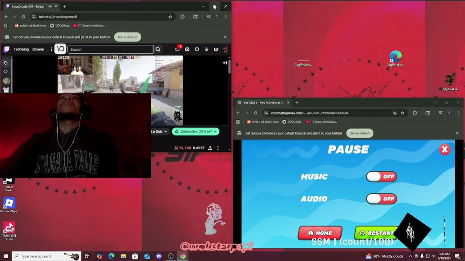465x261 pixels.
Task: Open Extensions in the Twitch Chrome window
Action: pyautogui.click(x=182, y=17)
